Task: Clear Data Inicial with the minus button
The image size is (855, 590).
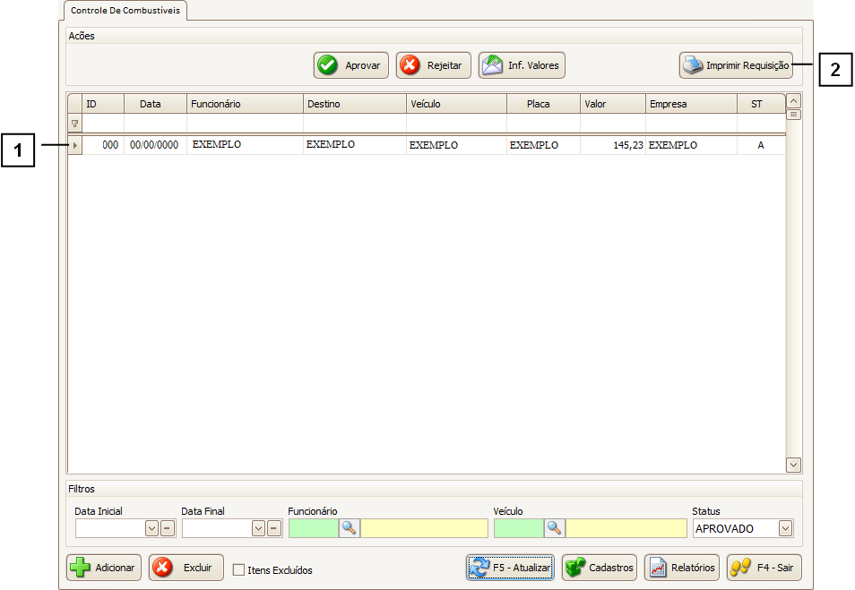Action: [x=168, y=528]
